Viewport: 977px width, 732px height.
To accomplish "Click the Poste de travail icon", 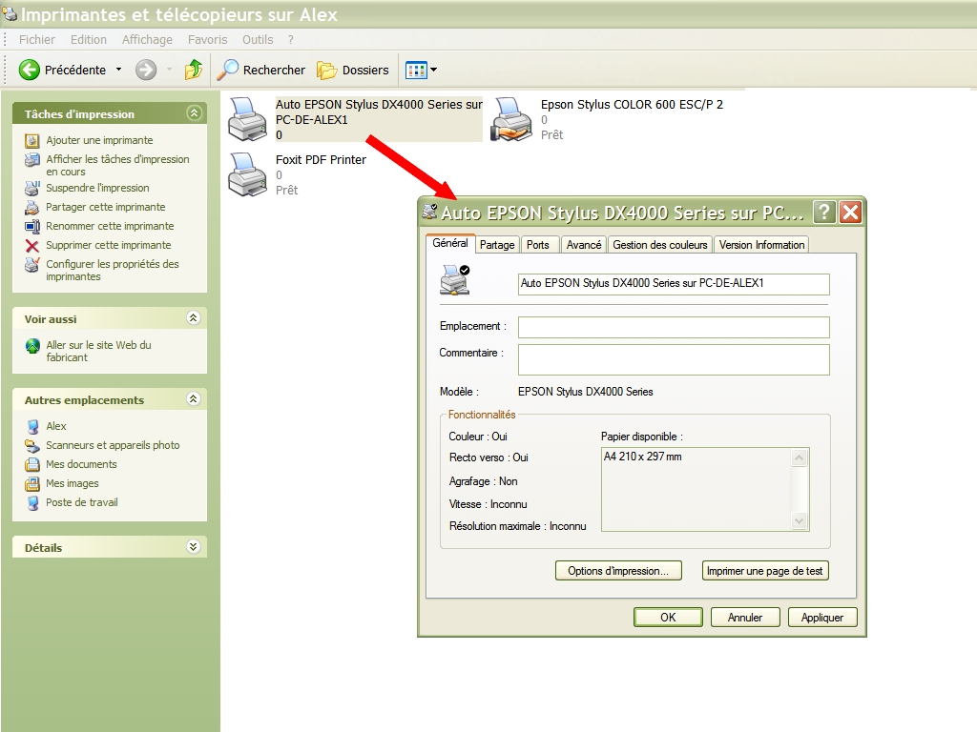I will pyautogui.click(x=32, y=503).
